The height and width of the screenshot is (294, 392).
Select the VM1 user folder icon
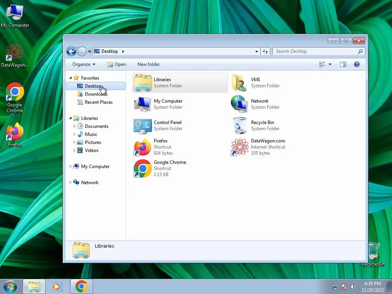coord(240,83)
